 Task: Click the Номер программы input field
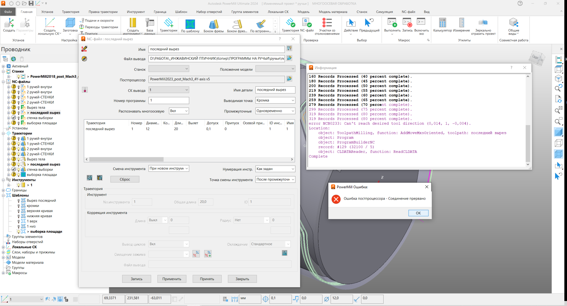169,100
